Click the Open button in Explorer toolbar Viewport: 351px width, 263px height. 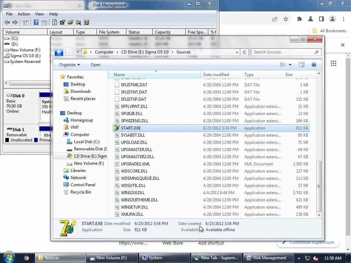click(95, 65)
